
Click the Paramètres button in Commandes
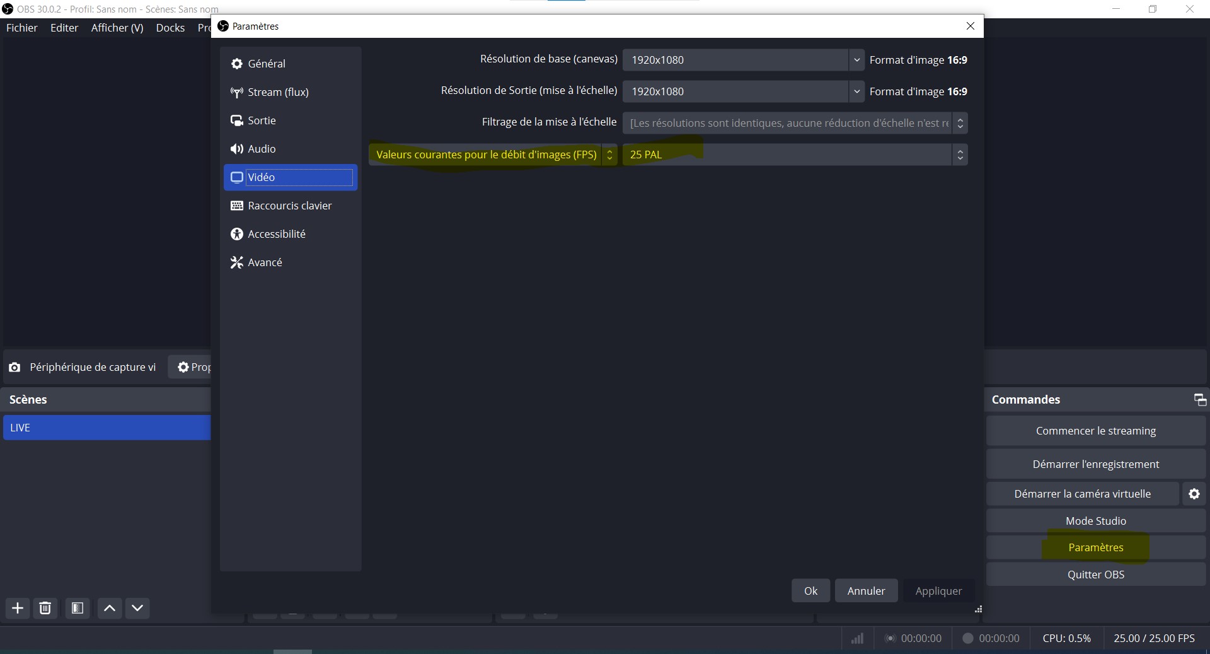point(1096,547)
